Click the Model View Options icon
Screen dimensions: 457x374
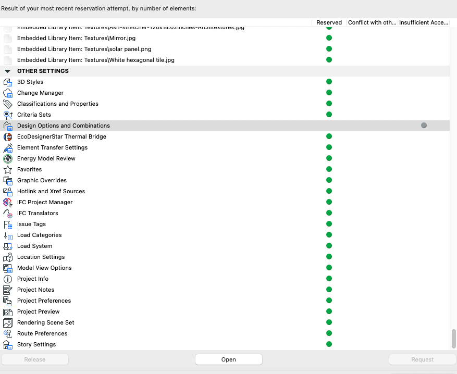8,268
